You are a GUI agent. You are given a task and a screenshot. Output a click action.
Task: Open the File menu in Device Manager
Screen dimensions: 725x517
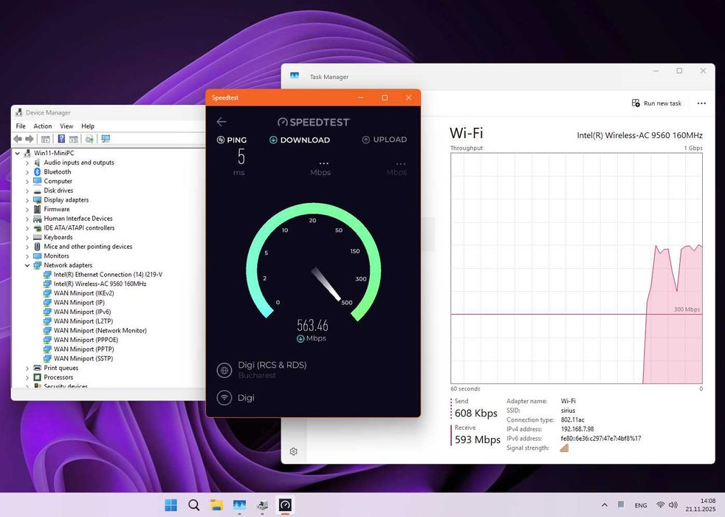pyautogui.click(x=21, y=126)
